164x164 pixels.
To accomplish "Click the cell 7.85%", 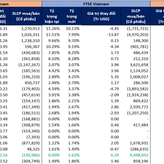I will (54, 53).
